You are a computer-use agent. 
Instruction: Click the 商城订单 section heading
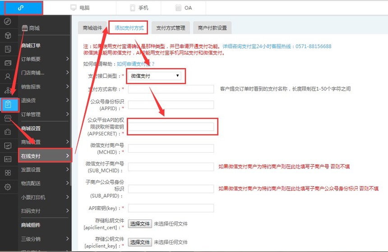[x=31, y=45]
